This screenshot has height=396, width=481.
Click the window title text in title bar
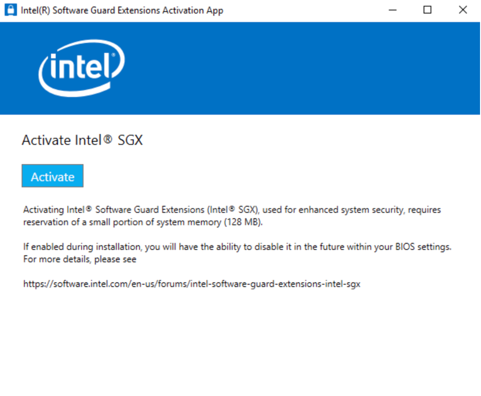[122, 10]
